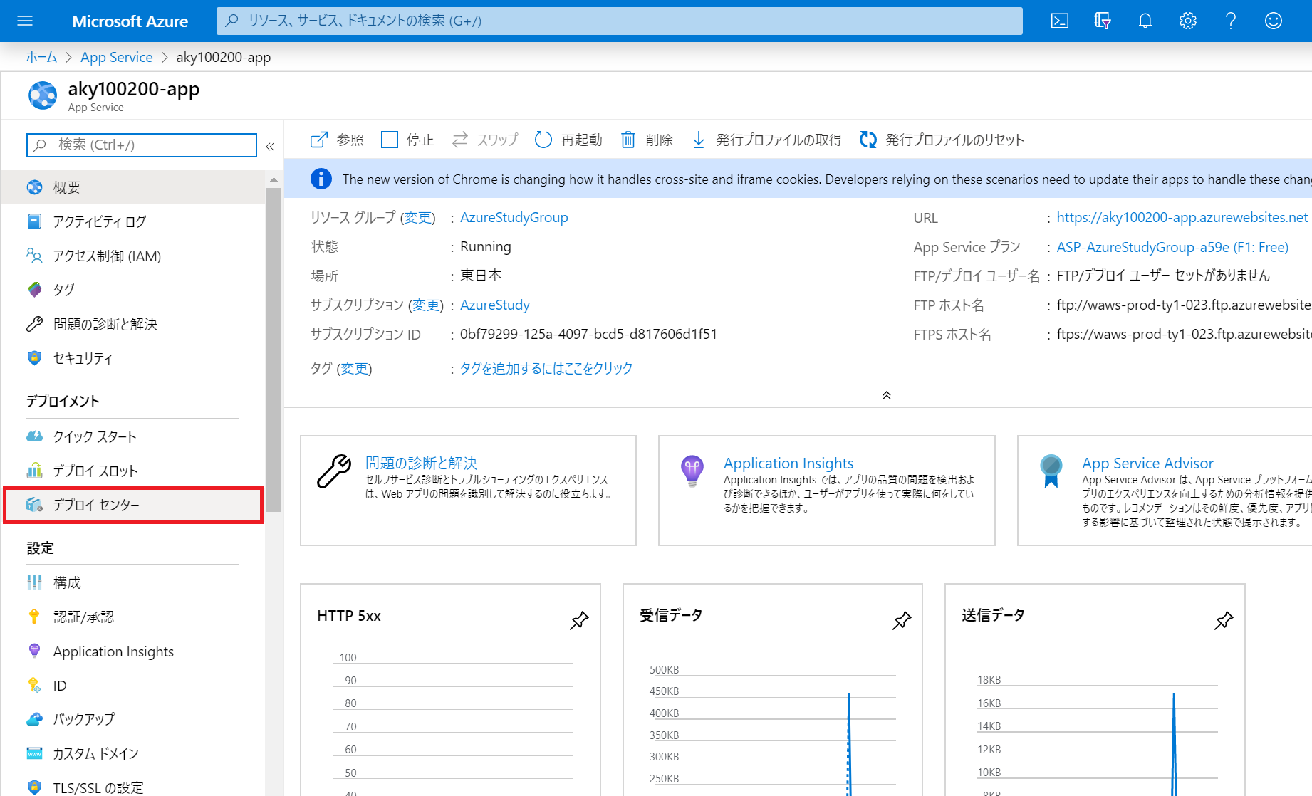Open portal settings gear
The height and width of the screenshot is (796, 1312).
(x=1188, y=21)
